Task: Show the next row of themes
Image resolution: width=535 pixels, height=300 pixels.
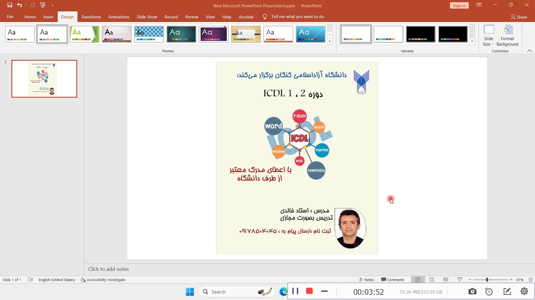Action: click(330, 35)
